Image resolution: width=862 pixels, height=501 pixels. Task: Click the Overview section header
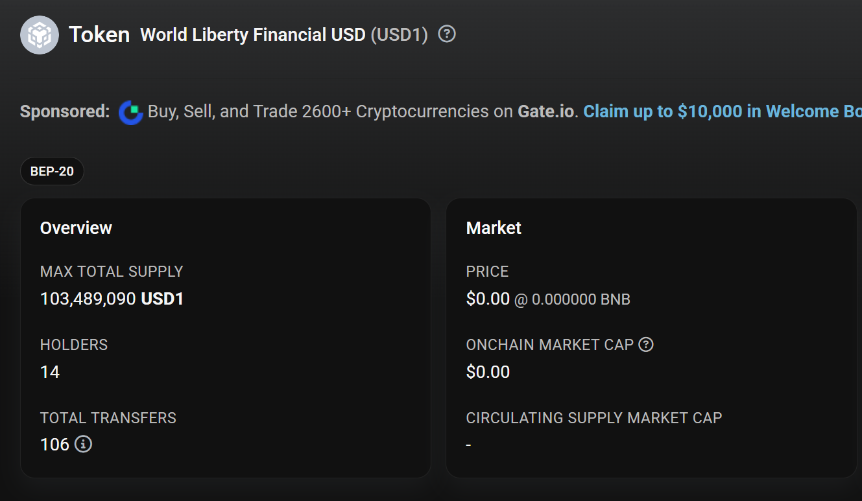76,227
